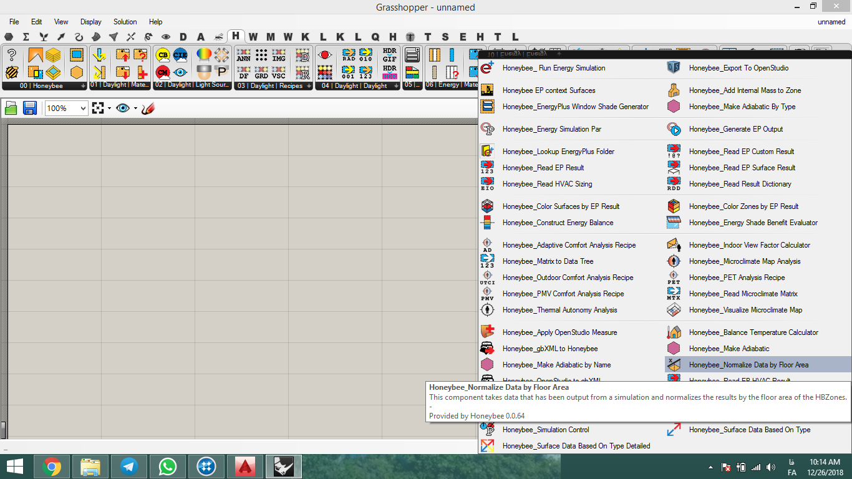Activate the sketch pen icon on canvas toolbar
The width and height of the screenshot is (852, 479).
(148, 108)
